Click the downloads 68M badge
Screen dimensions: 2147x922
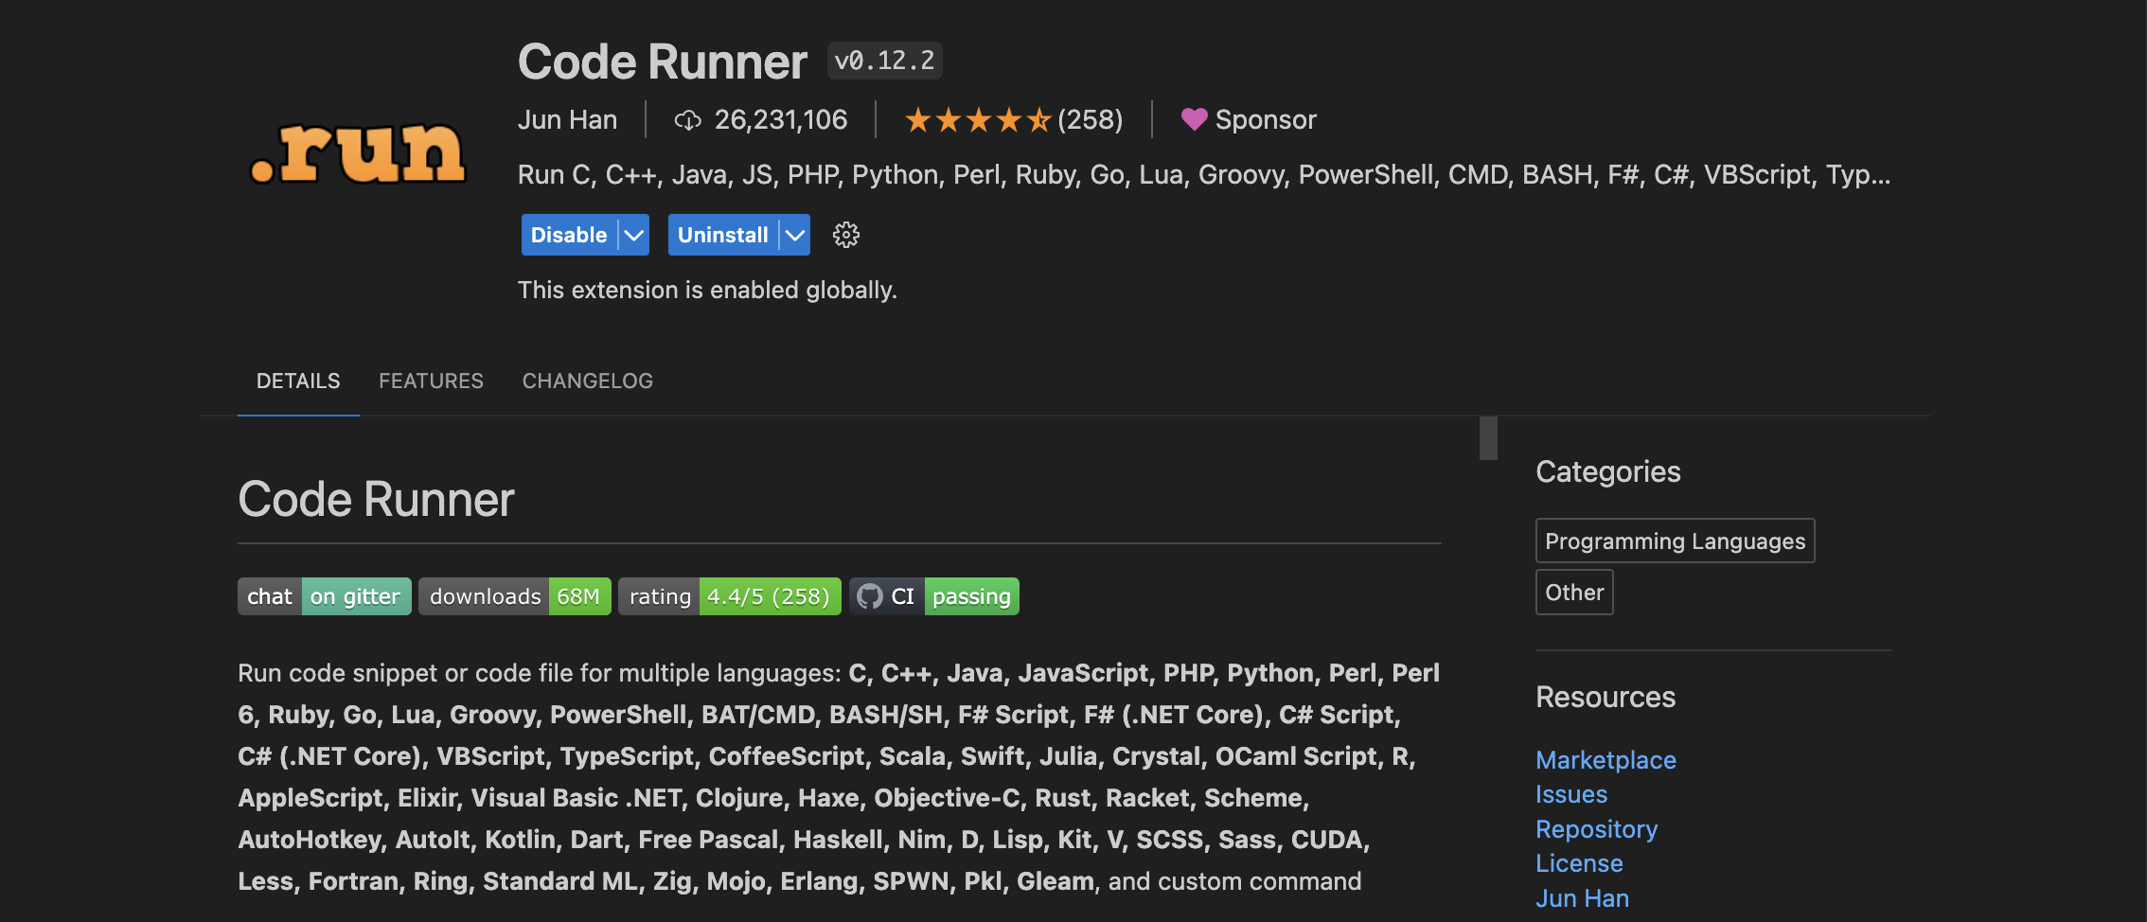(x=515, y=596)
